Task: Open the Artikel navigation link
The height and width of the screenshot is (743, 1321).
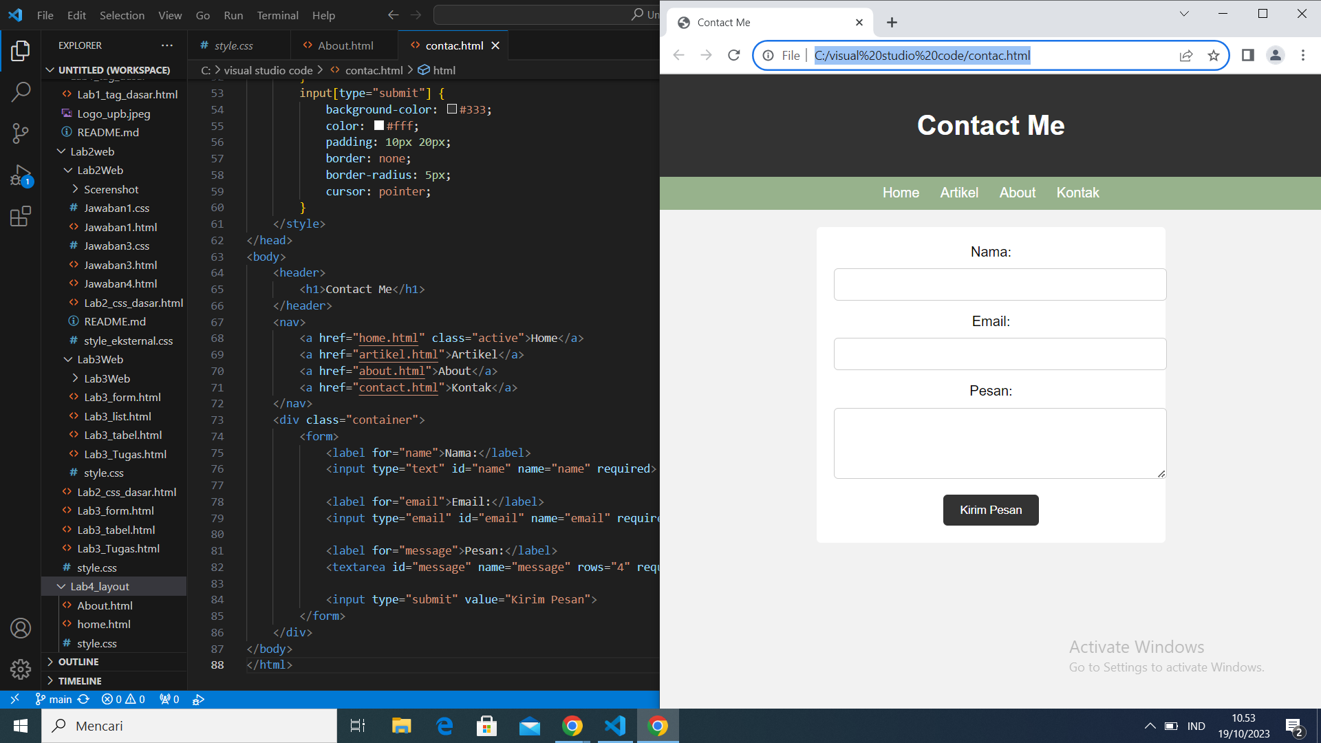Action: tap(958, 193)
